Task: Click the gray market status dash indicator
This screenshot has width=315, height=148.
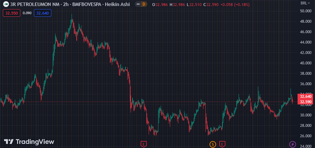Action: 138,4
